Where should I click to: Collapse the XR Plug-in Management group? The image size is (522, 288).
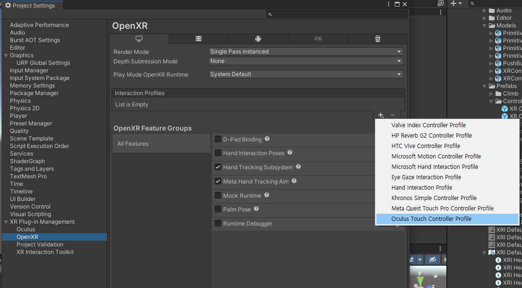coord(6,222)
